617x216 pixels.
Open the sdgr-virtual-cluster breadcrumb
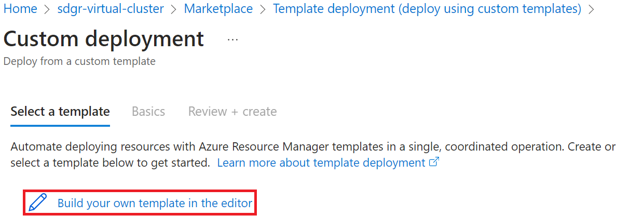(111, 8)
